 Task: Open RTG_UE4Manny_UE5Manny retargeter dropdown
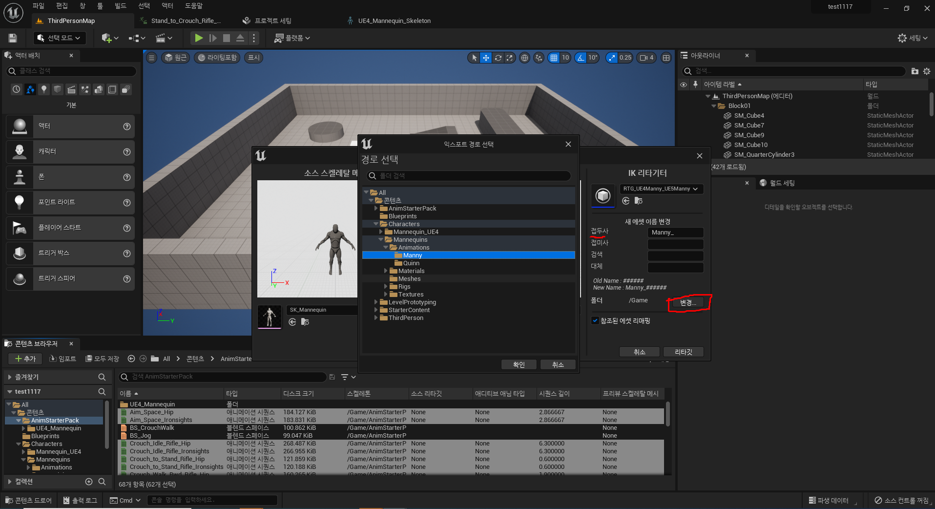[661, 189]
